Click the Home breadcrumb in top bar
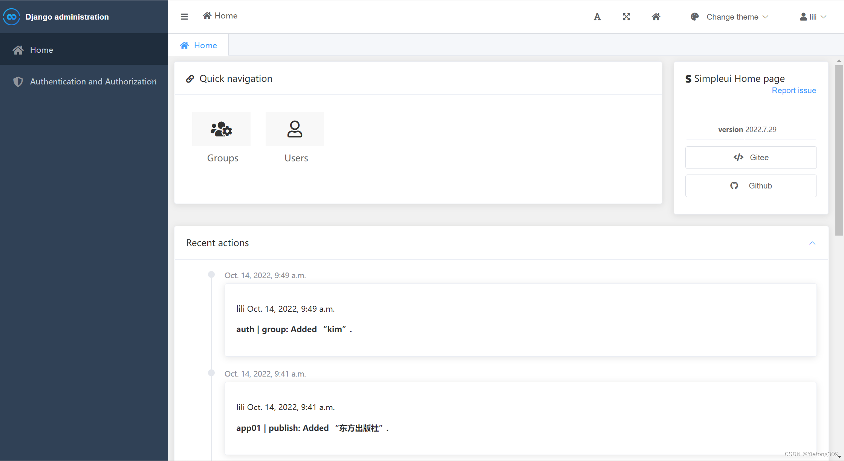Viewport: 844px width, 461px height. tap(220, 16)
